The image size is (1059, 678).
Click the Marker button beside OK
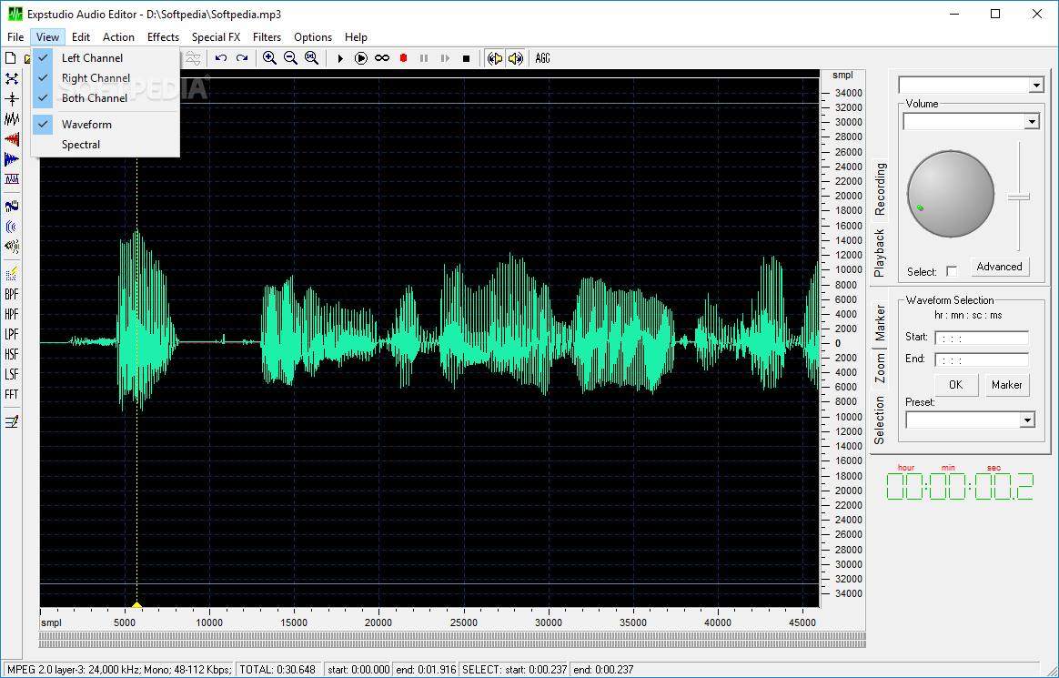click(x=1007, y=384)
